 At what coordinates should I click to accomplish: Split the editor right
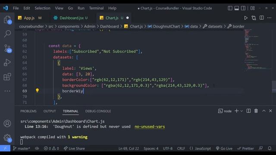click(262, 18)
